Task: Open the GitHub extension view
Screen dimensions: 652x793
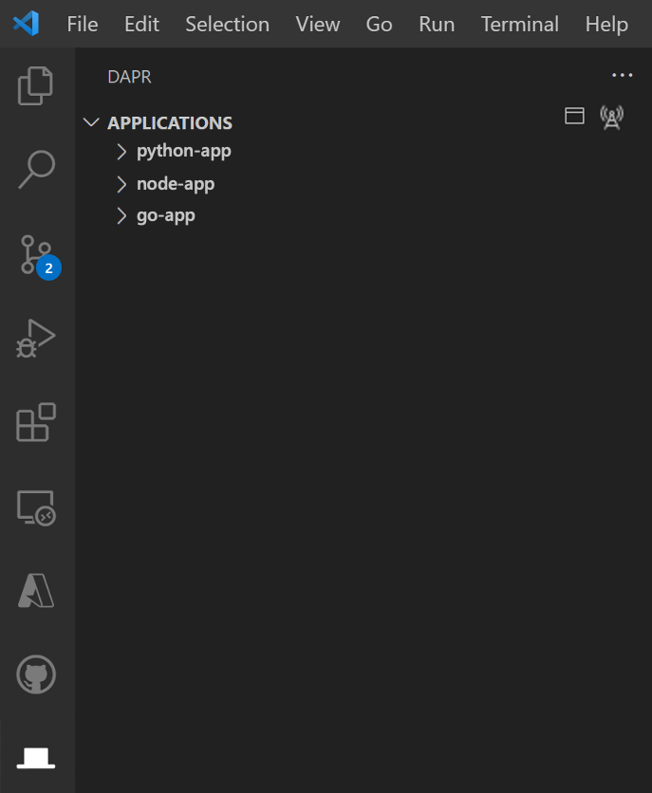Action: (35, 674)
